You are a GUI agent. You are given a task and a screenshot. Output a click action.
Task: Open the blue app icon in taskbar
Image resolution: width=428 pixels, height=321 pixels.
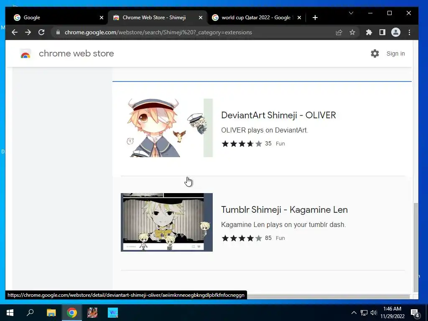click(113, 313)
